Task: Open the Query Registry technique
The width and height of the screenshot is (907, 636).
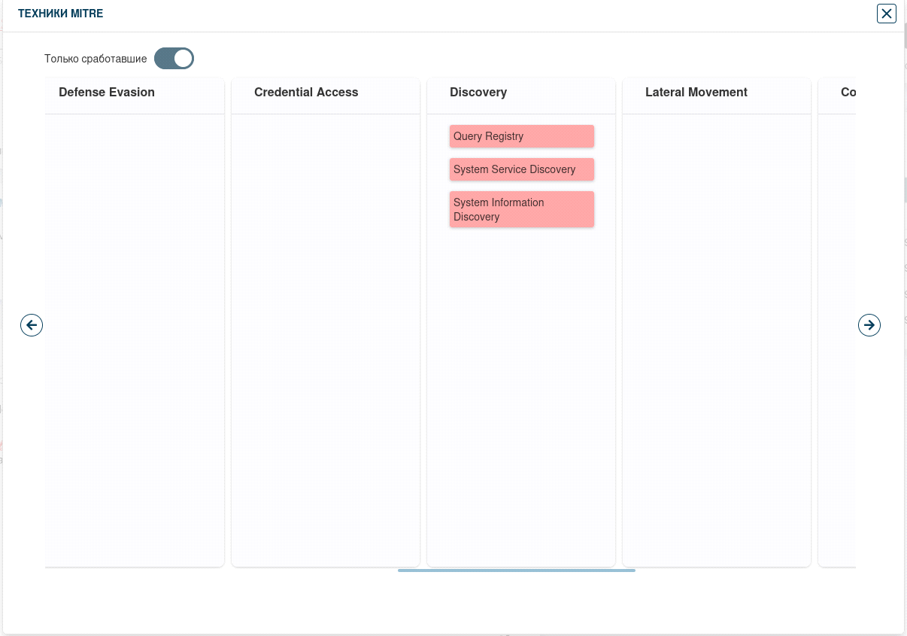Action: [x=521, y=136]
